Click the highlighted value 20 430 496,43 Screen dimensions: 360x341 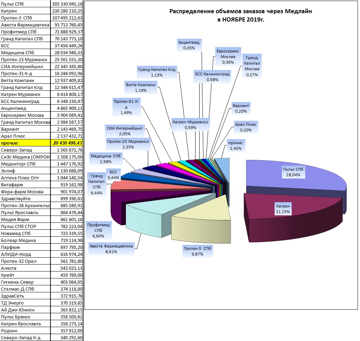pyautogui.click(x=67, y=143)
